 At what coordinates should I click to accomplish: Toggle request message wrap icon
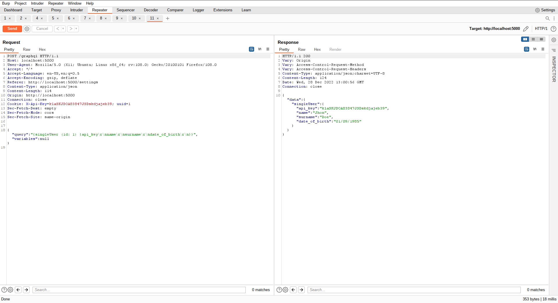click(252, 49)
